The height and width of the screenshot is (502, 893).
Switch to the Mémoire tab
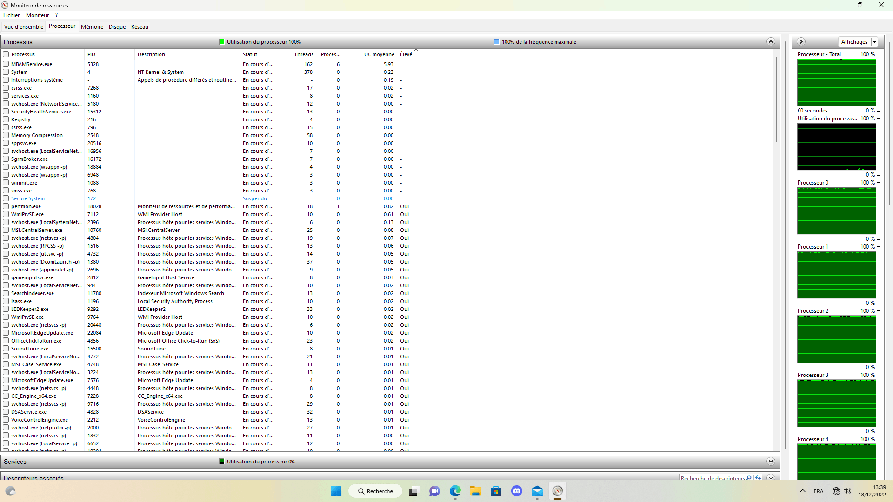[92, 27]
